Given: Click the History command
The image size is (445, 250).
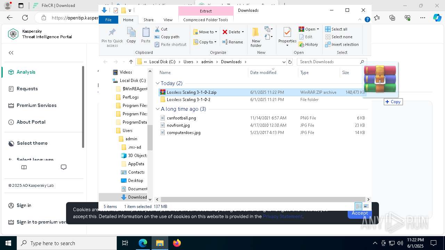Looking at the screenshot, I should [x=308, y=44].
